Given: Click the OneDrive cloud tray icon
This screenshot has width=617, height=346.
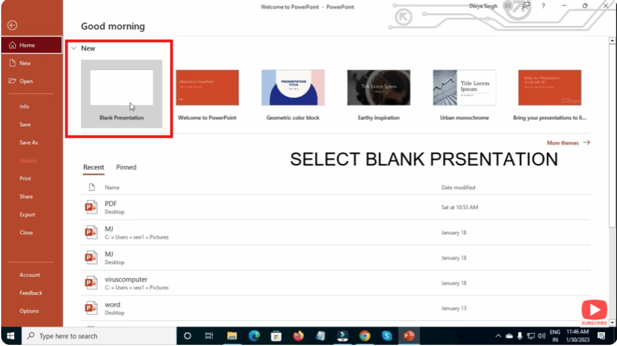Looking at the screenshot, I should click(509, 336).
